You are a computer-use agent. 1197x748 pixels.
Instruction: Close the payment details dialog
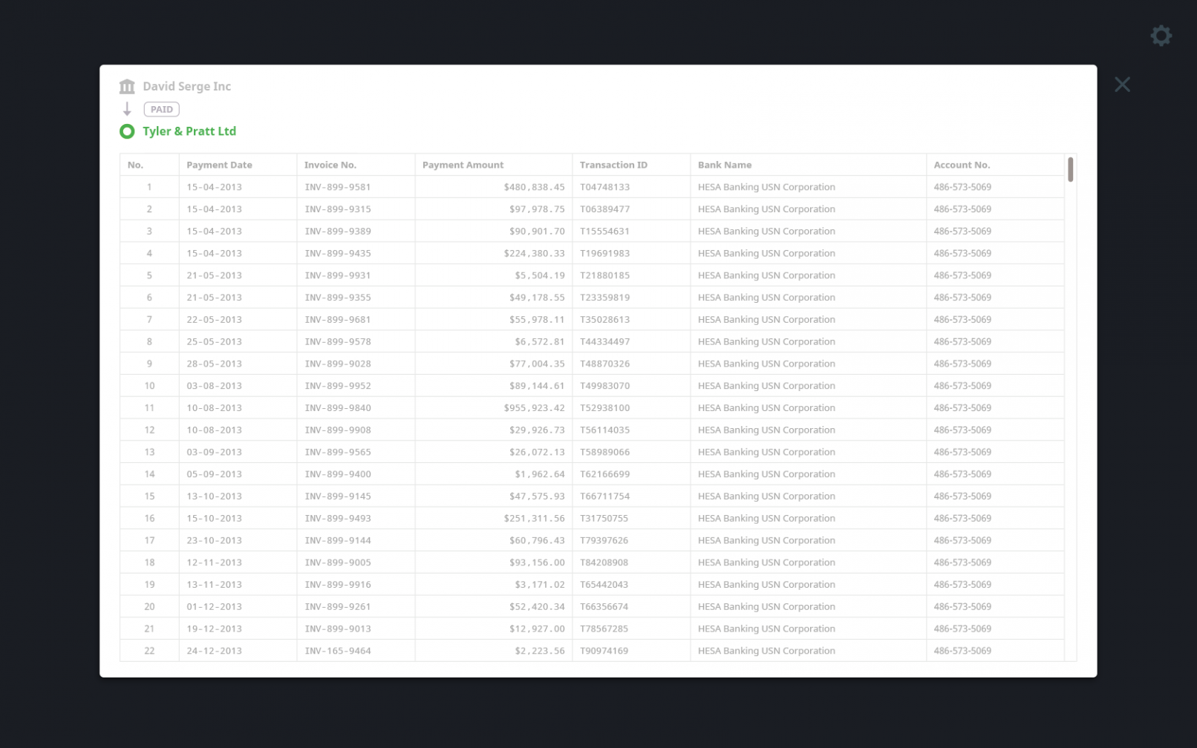pyautogui.click(x=1121, y=85)
